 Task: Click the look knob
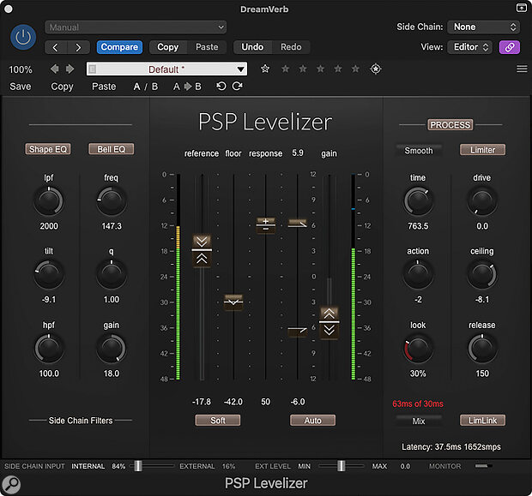(418, 349)
